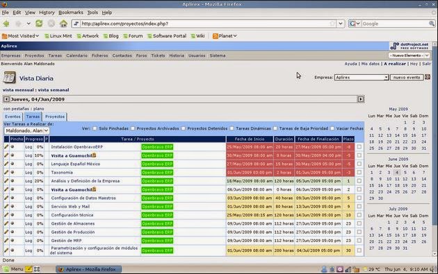Select the checkbox for Configuración técnica row
438x274 pixels.
[x=359, y=215]
